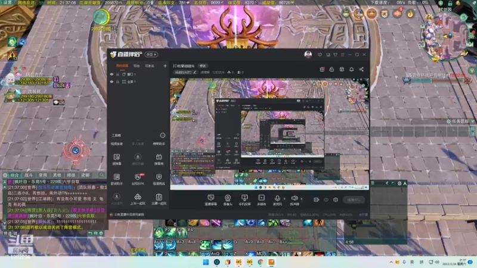Click the gift box icon with red dot

[322, 69]
